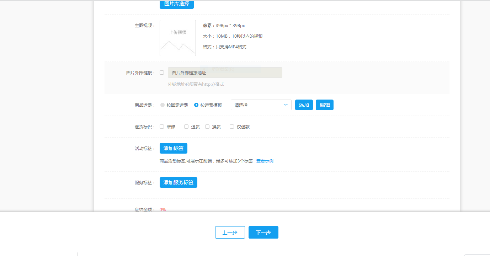Click the chevron arrow of 请选择 dropdown
The image size is (490, 256).
286,105
